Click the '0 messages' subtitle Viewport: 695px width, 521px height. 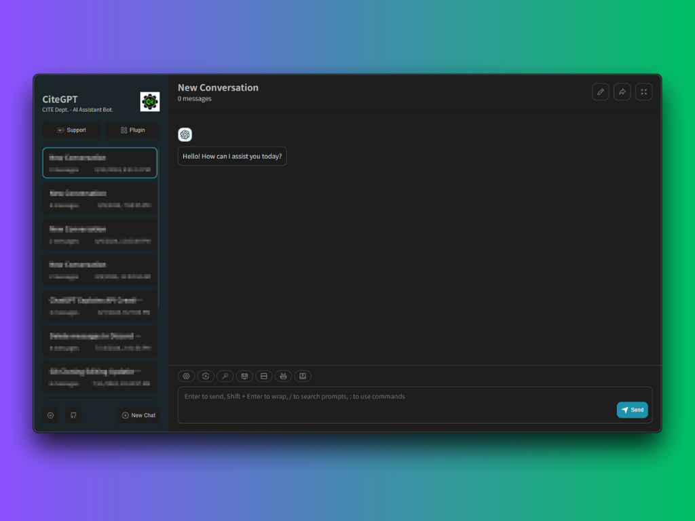point(195,99)
